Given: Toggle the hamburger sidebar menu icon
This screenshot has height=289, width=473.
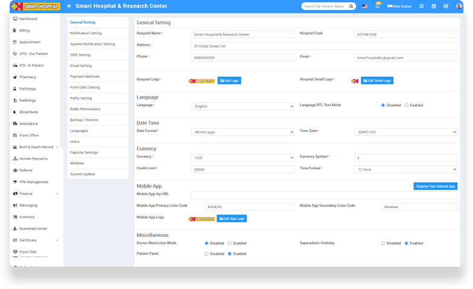Looking at the screenshot, I should coord(69,6).
